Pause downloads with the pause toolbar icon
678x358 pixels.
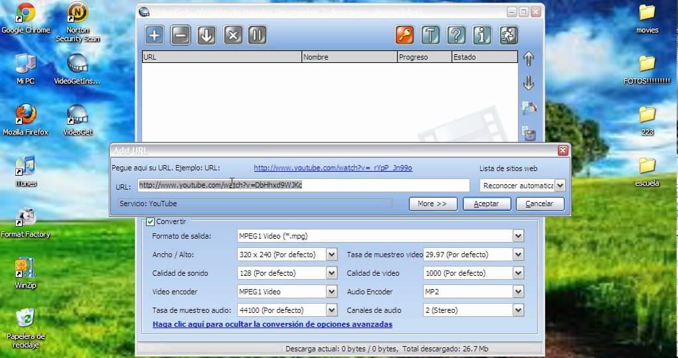(x=257, y=35)
